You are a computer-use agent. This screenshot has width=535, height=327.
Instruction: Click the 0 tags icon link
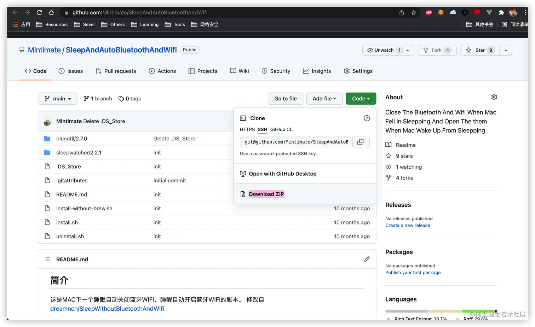130,99
